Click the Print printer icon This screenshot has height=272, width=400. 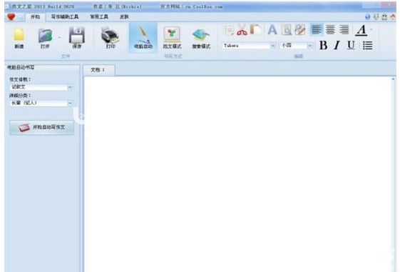(x=111, y=38)
